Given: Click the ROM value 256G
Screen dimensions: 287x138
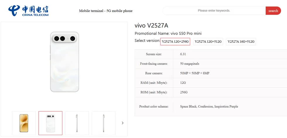Looking at the screenshot, I should click(x=184, y=92).
